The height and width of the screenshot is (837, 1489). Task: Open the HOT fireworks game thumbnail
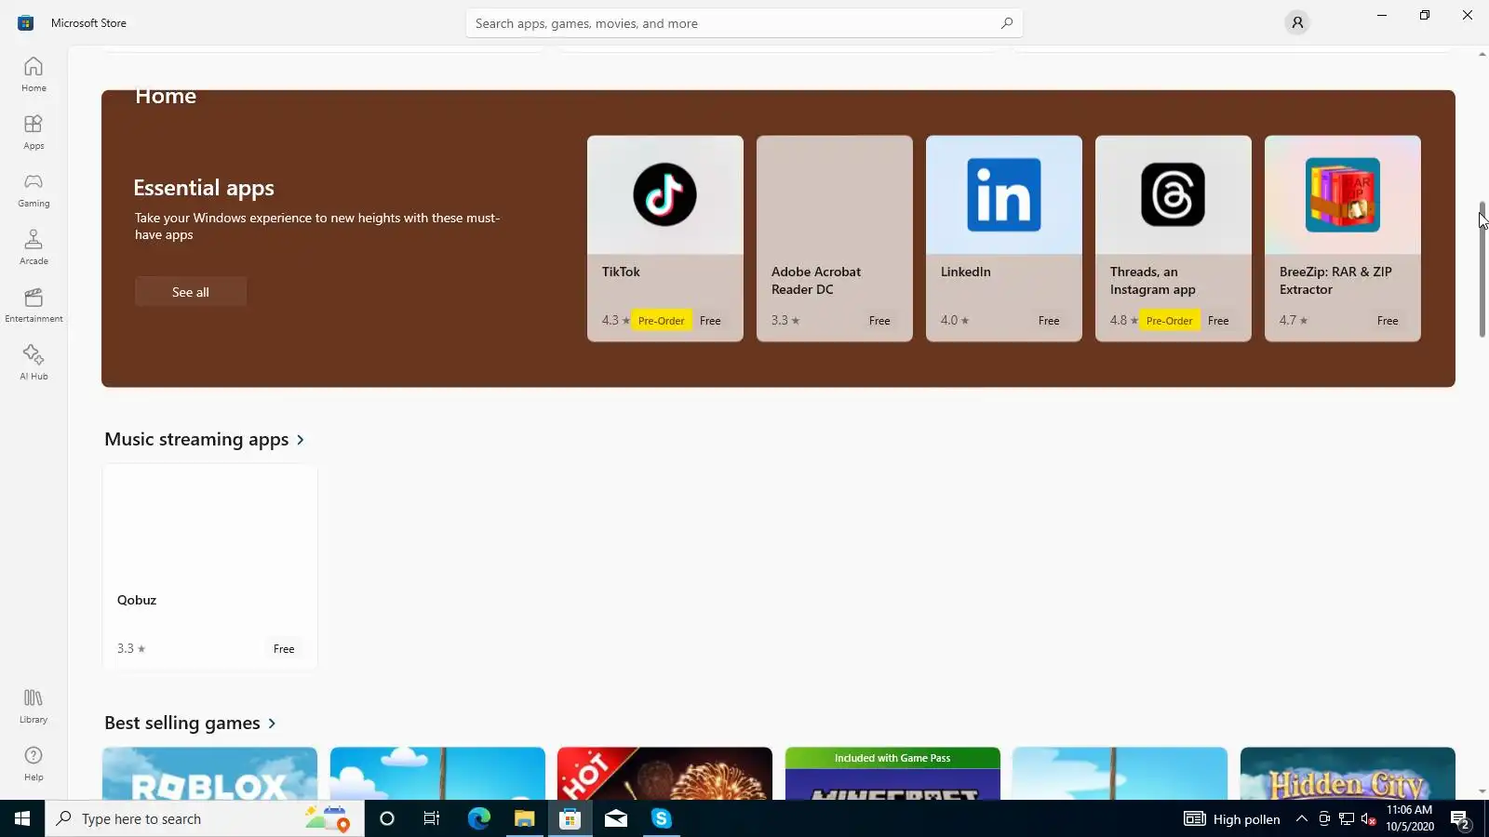coord(664,773)
